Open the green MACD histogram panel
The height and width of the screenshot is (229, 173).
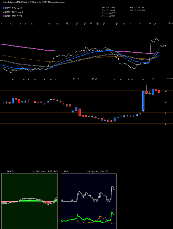(x=29, y=201)
